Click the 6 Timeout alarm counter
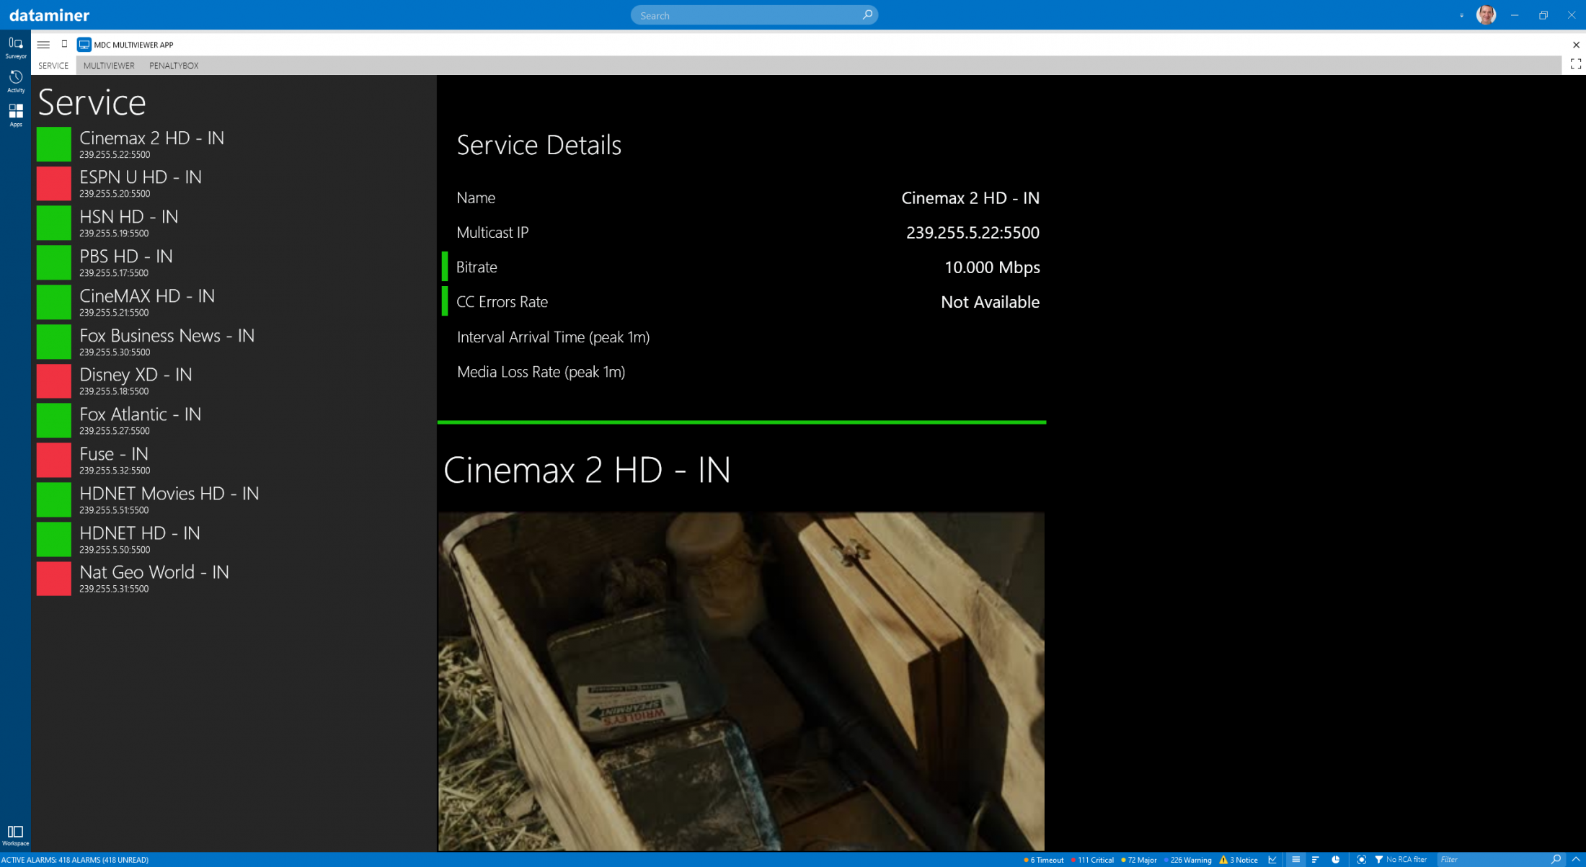The height and width of the screenshot is (867, 1586). (1043, 860)
